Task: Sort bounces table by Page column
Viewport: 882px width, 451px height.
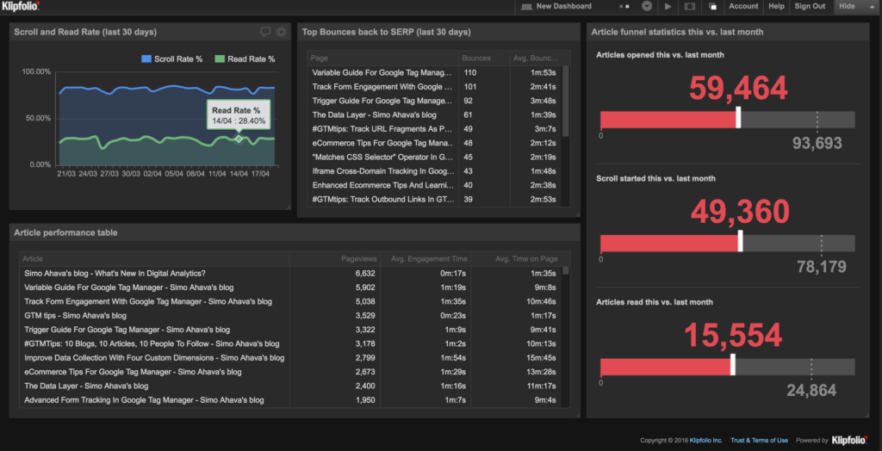Action: click(383, 58)
